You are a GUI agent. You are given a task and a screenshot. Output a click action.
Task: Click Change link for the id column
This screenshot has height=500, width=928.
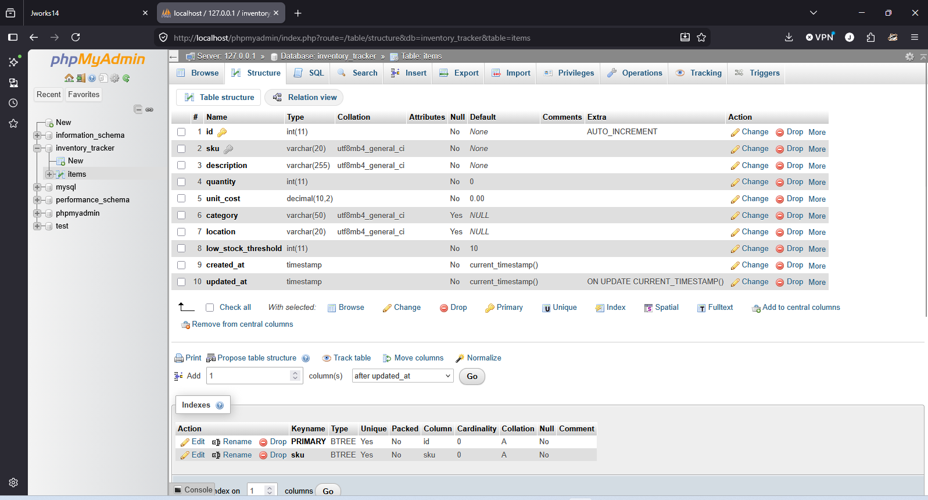(750, 132)
